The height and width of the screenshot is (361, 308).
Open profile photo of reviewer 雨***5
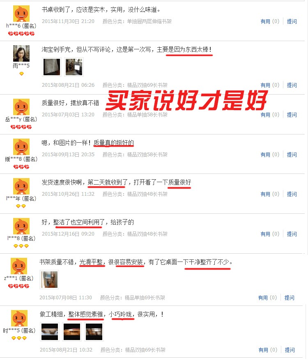(x=21, y=53)
